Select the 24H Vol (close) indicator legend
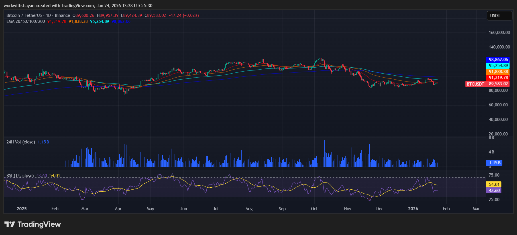517x235 pixels. tap(21, 142)
